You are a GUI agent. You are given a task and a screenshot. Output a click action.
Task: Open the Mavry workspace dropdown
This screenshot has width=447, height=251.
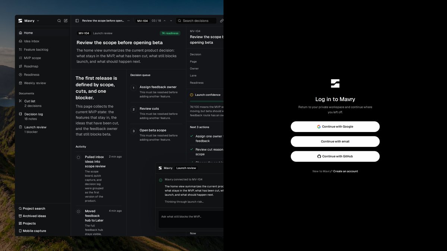point(29,21)
